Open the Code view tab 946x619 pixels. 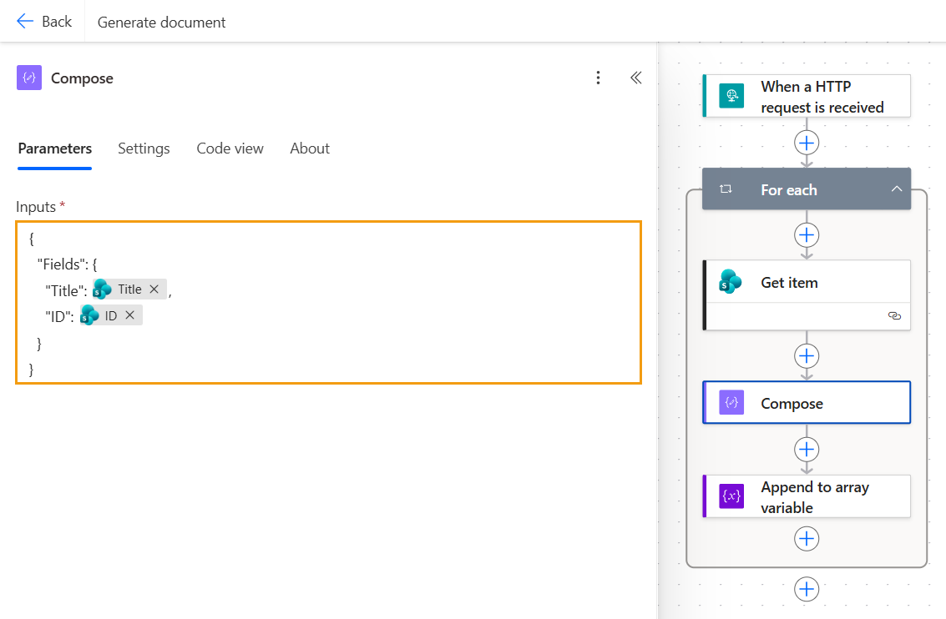230,148
